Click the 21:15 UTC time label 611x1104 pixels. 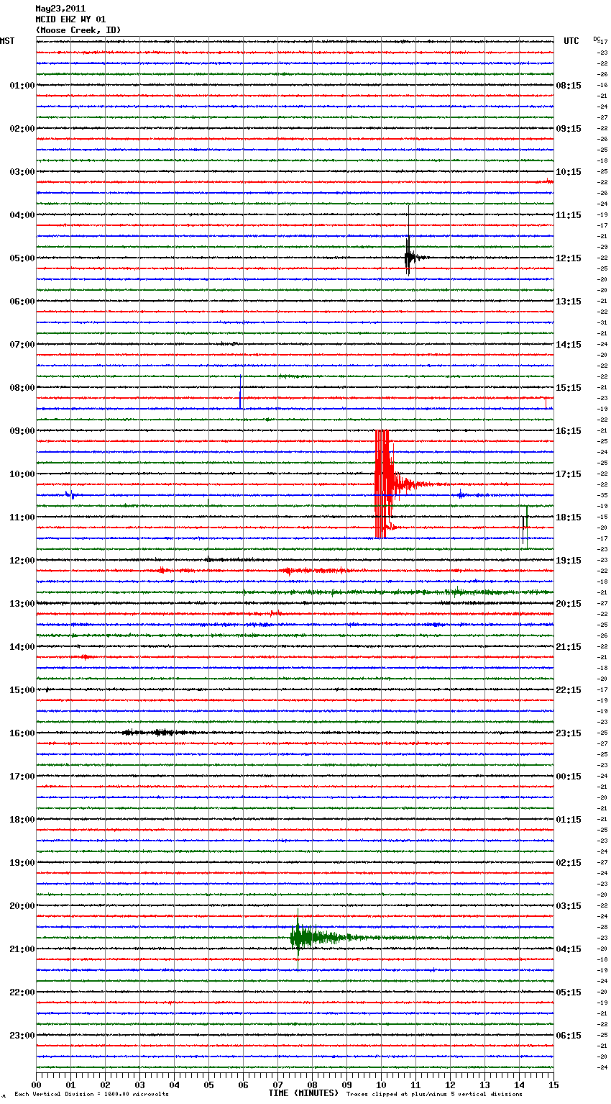(x=569, y=647)
